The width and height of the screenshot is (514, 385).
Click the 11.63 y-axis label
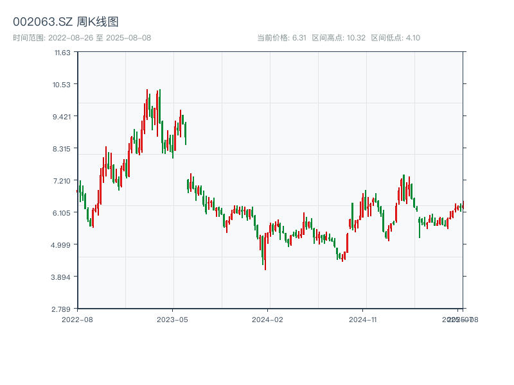click(62, 52)
